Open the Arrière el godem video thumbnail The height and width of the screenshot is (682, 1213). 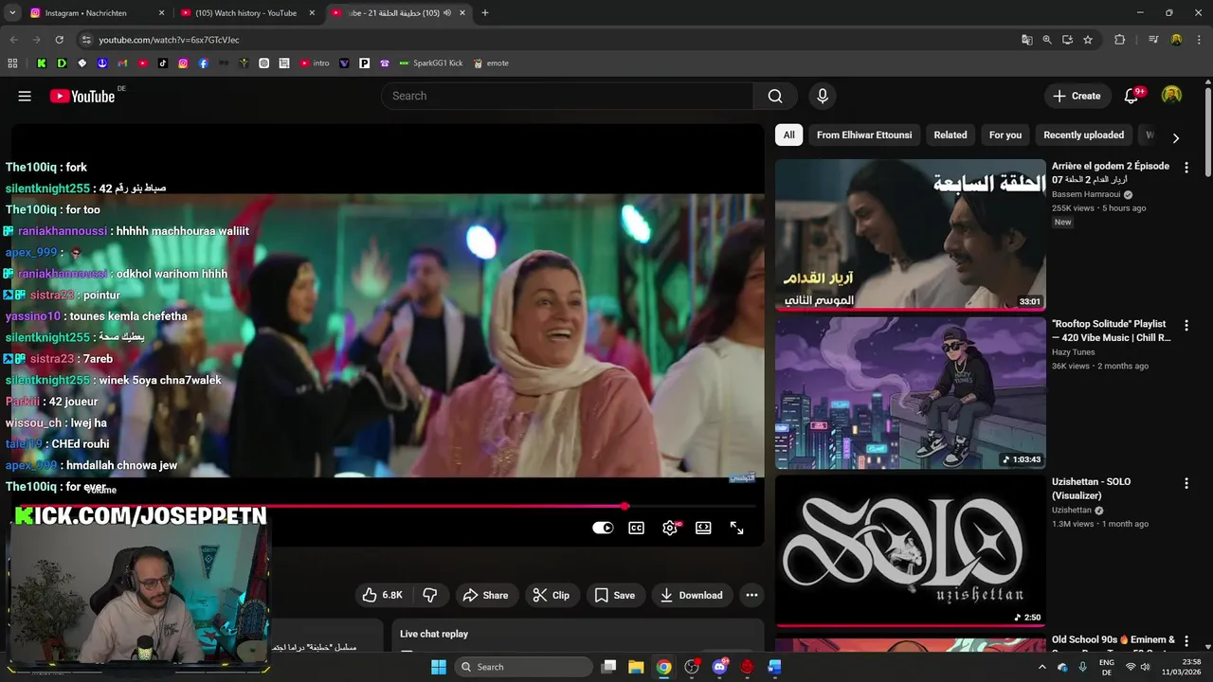(910, 234)
